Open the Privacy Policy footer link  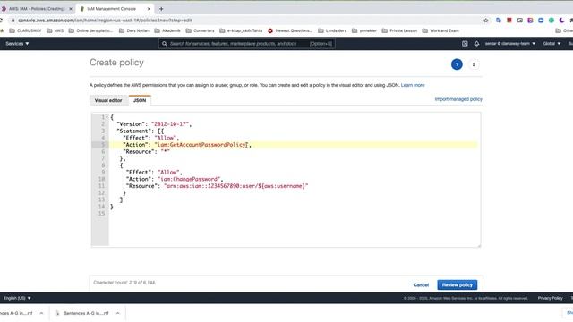[x=550, y=298]
